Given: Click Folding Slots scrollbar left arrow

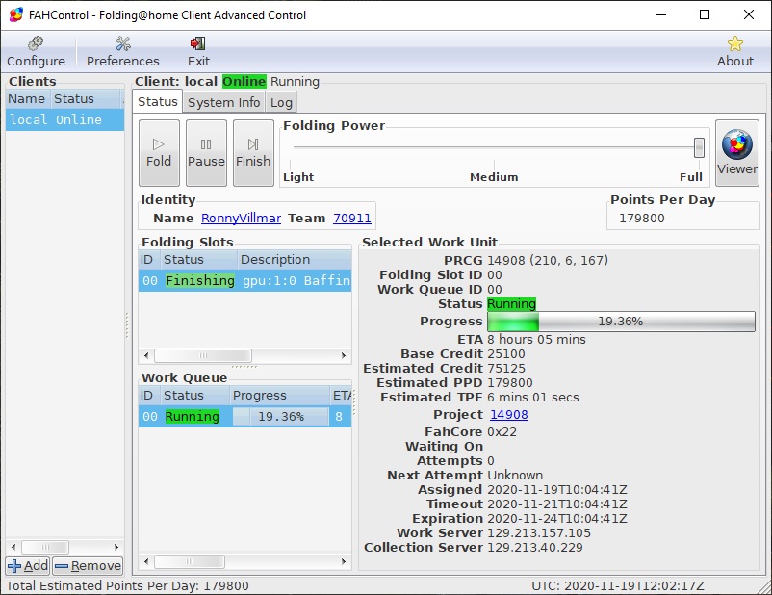Looking at the screenshot, I should [x=146, y=355].
